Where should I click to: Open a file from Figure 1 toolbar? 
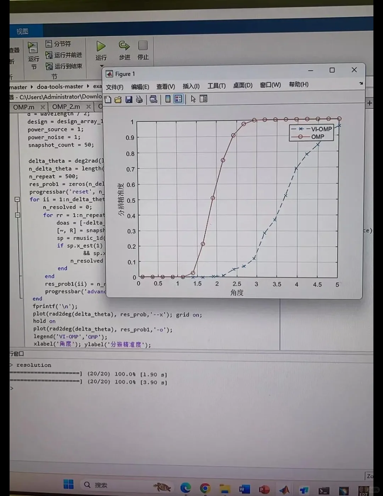118,100
